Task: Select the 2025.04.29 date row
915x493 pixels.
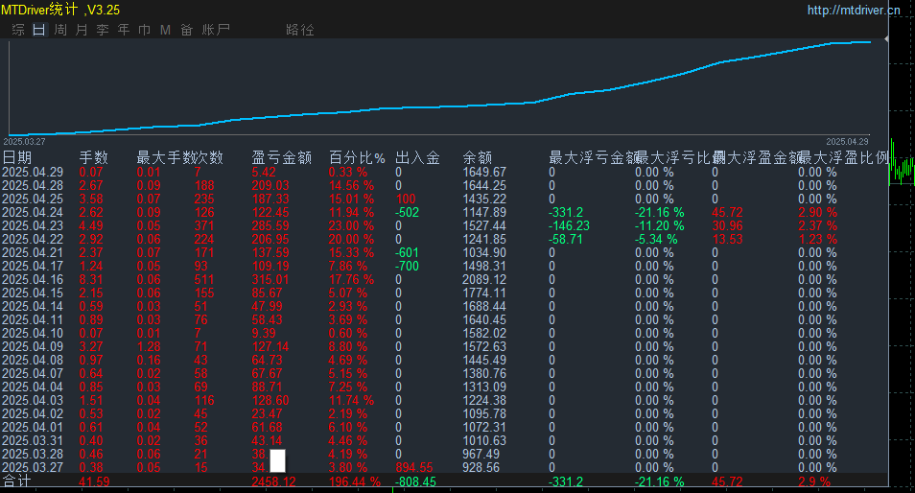Action: coord(443,172)
